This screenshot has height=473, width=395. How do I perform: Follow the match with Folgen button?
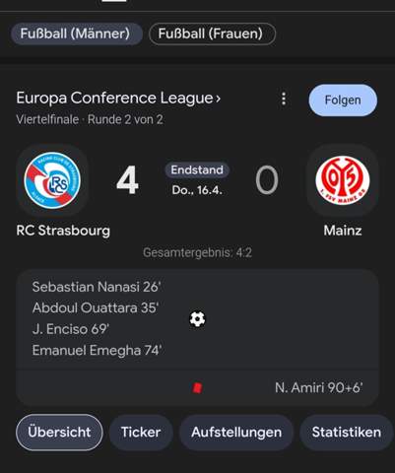(343, 101)
